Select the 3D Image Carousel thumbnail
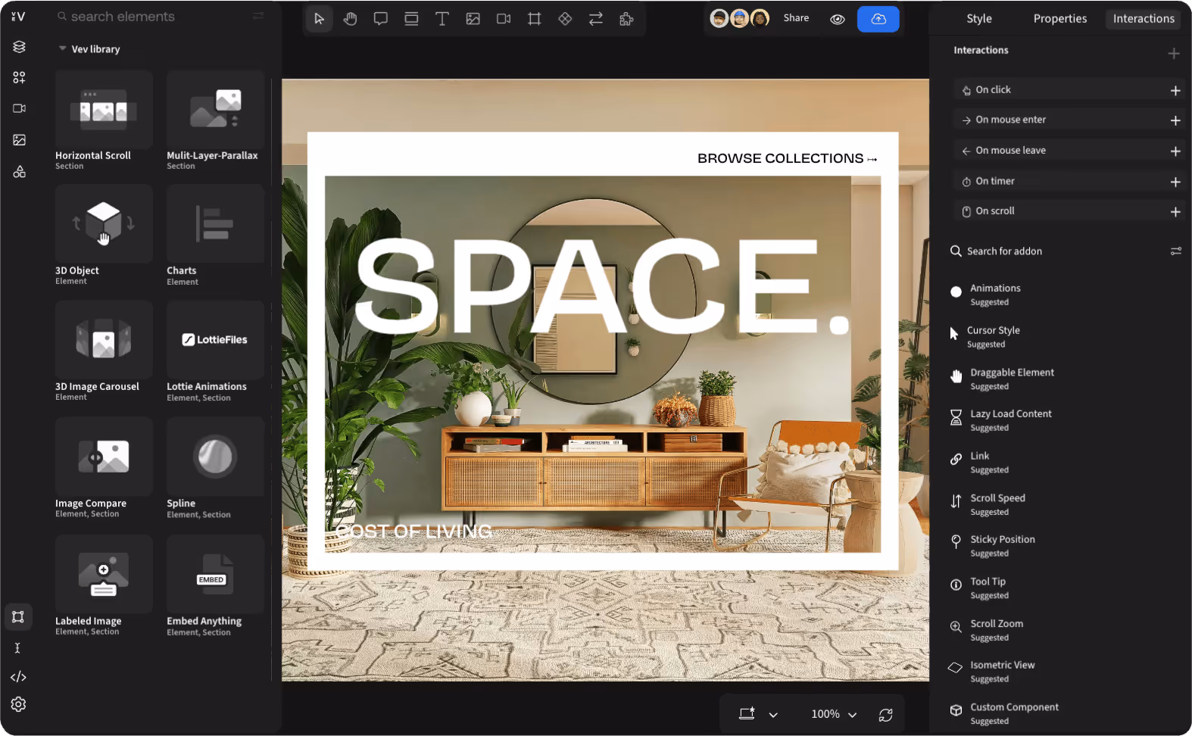The height and width of the screenshot is (736, 1192). coord(104,339)
